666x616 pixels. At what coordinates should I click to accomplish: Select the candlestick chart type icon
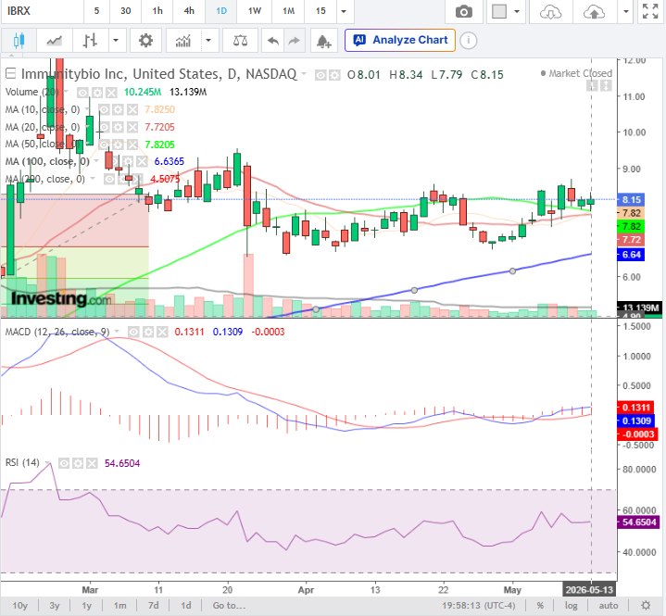click(19, 41)
